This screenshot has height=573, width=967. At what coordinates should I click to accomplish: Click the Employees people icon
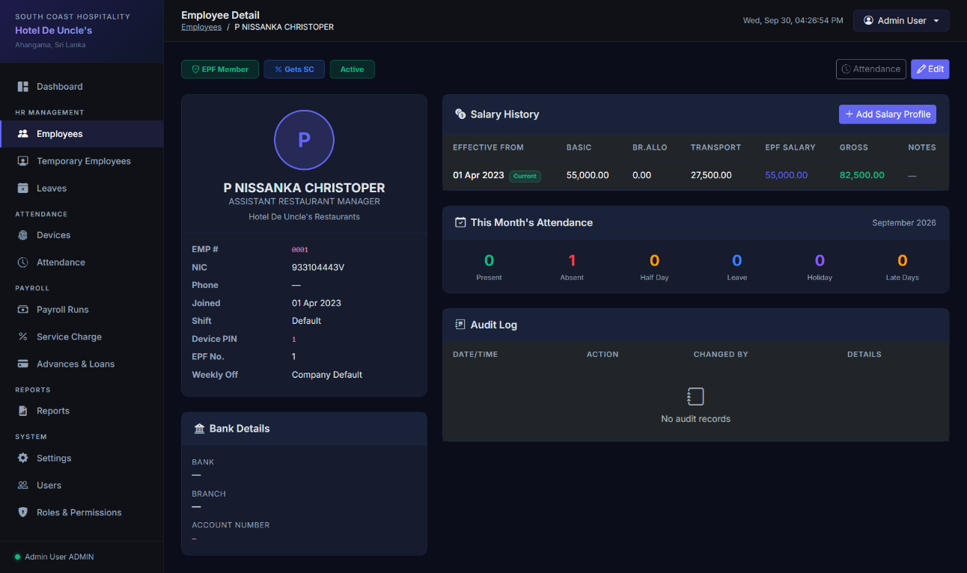(x=22, y=134)
